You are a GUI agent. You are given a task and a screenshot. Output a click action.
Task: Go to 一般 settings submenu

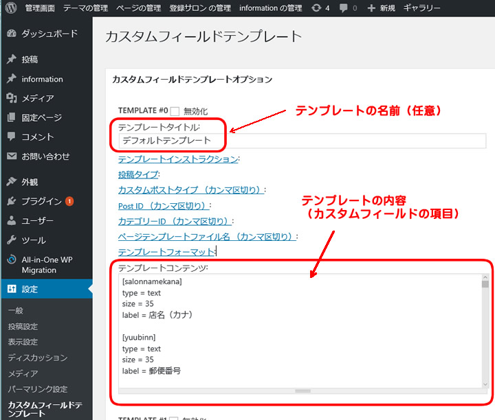[x=15, y=310]
